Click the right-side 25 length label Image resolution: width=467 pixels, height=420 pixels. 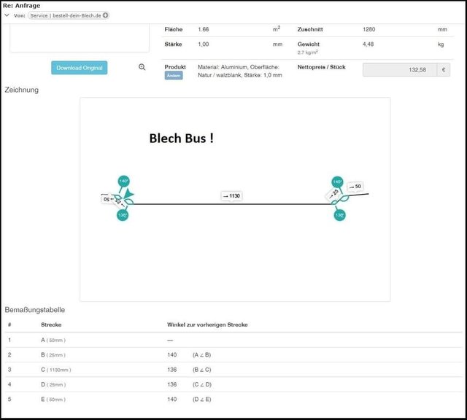333,194
